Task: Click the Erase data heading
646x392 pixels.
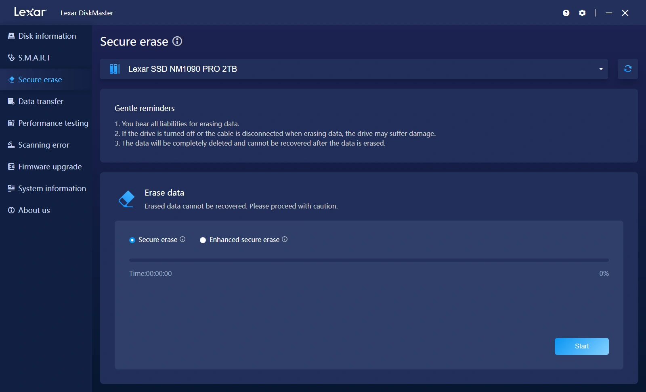Action: (164, 193)
